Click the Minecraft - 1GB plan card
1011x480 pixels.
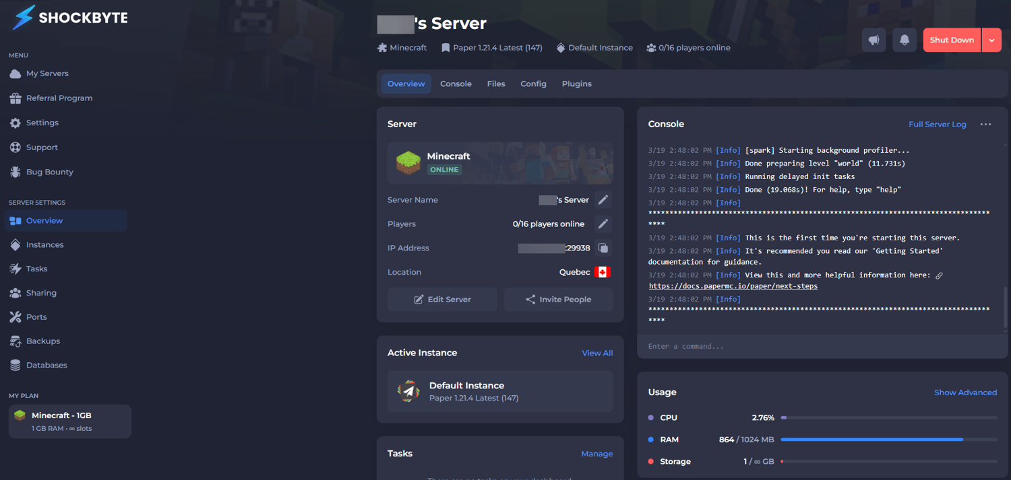70,421
